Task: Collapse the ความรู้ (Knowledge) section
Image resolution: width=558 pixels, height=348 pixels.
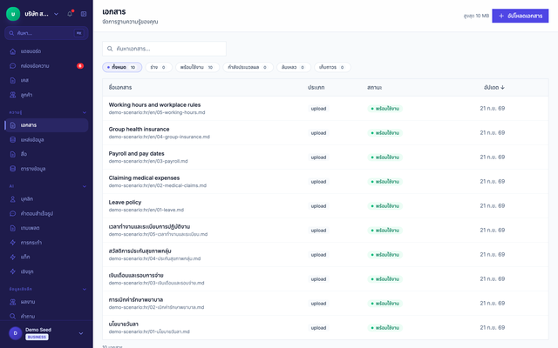Action: click(x=85, y=112)
